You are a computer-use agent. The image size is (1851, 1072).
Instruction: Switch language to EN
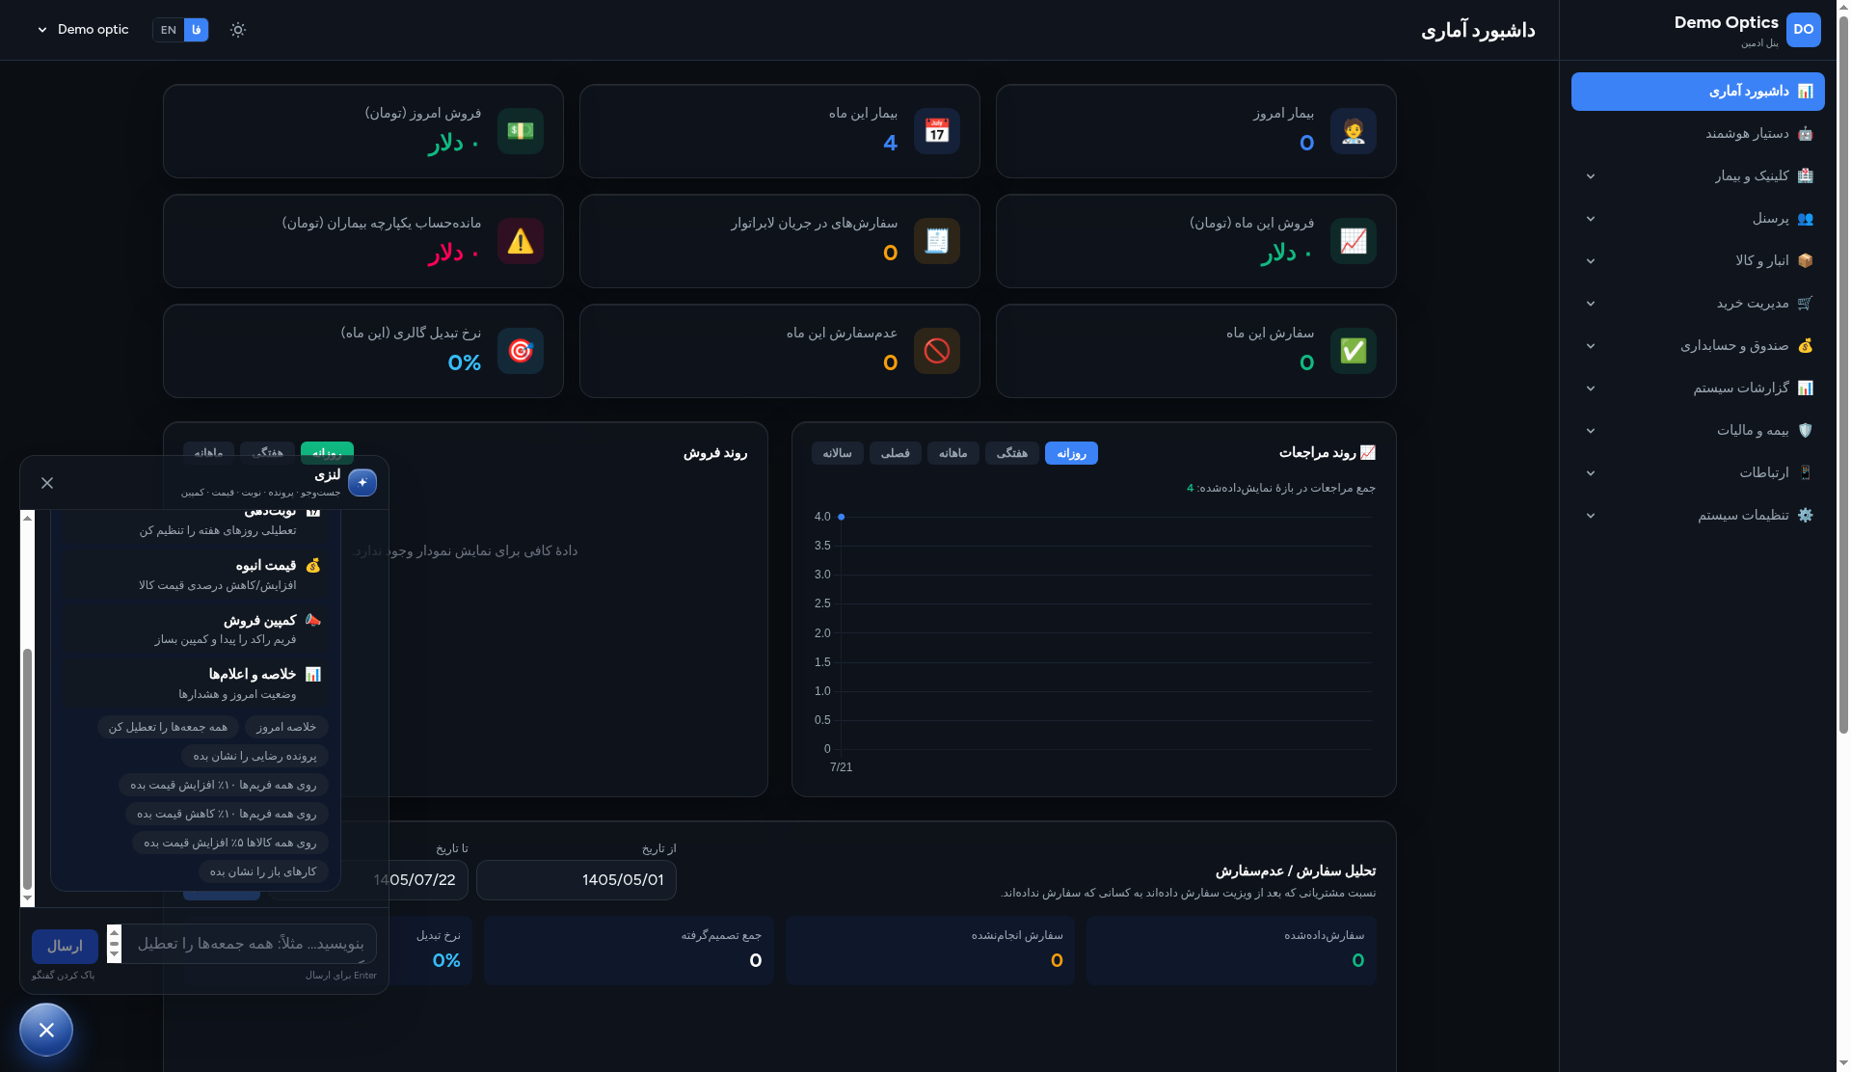coord(168,30)
